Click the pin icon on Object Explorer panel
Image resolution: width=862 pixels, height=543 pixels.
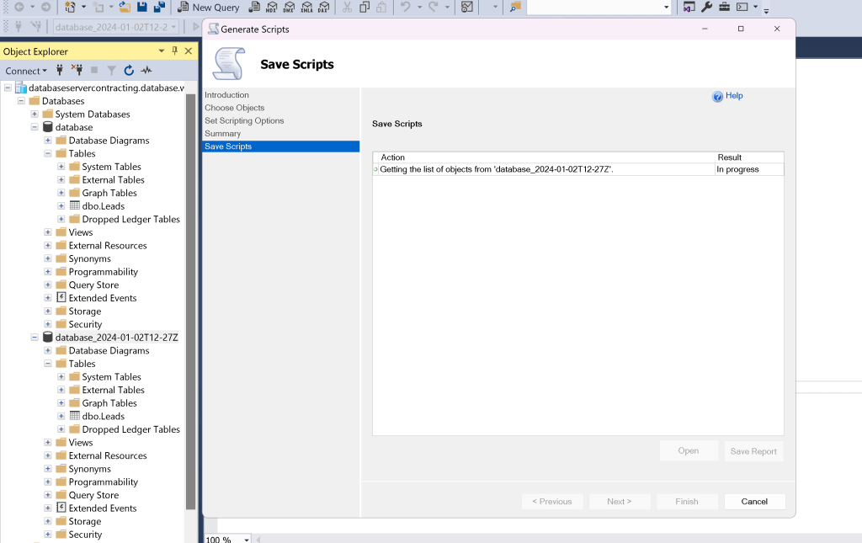[175, 51]
